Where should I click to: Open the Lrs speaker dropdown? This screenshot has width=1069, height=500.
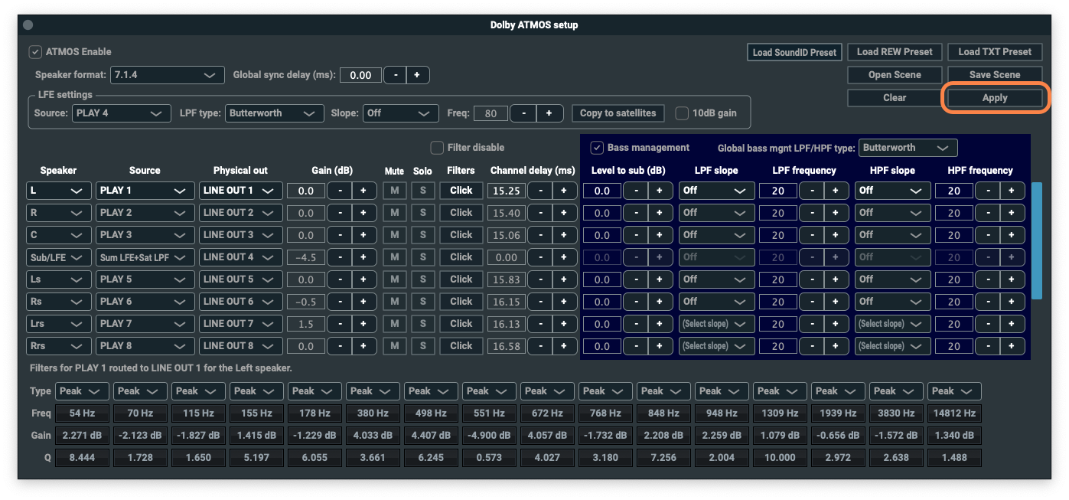(59, 324)
